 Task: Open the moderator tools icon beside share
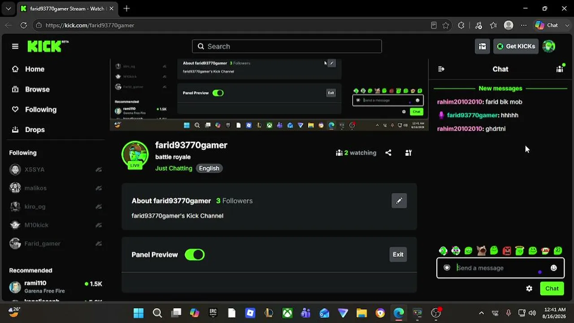(408, 153)
